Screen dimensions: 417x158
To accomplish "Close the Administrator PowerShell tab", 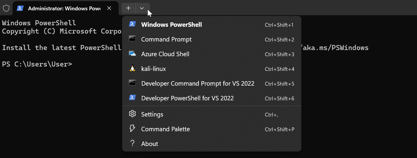I will click(109, 8).
